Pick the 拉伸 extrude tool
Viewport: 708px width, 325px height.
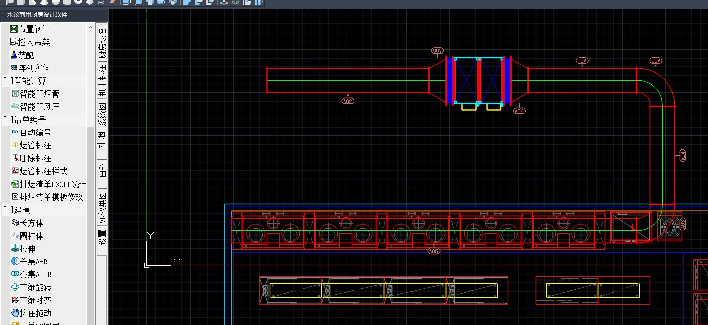[23, 249]
